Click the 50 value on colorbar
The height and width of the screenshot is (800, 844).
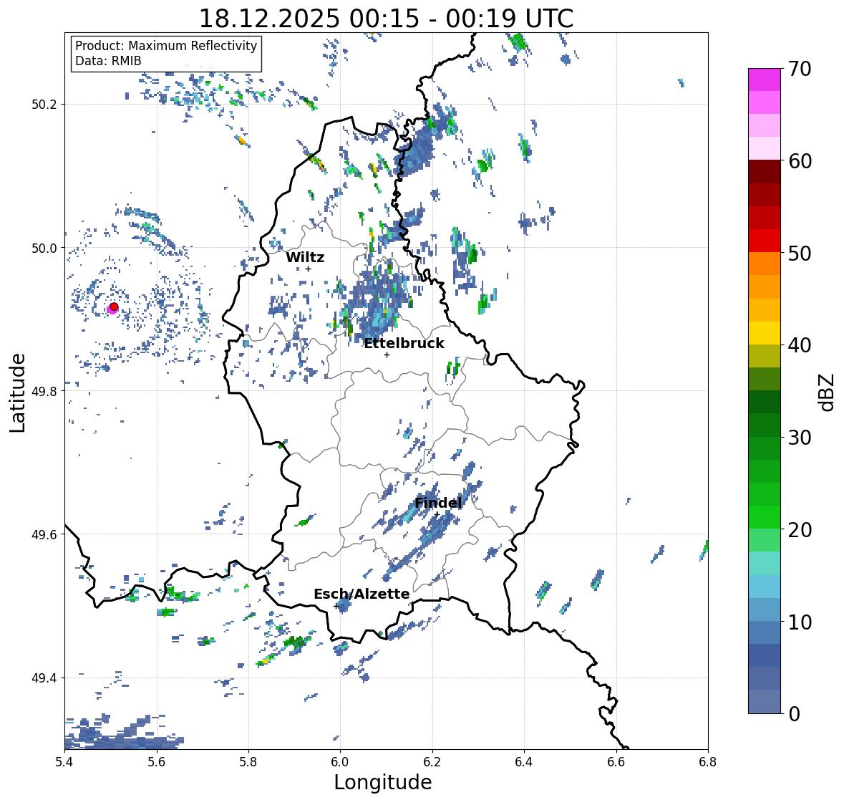[x=800, y=253]
